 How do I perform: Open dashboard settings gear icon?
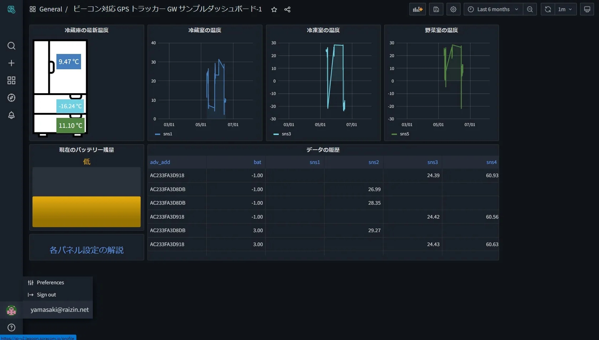click(x=453, y=9)
